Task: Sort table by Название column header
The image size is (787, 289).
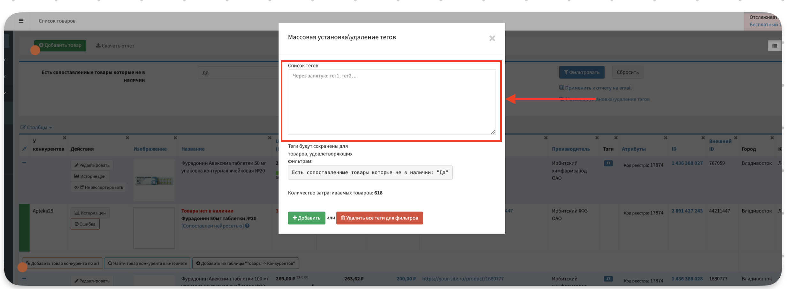Action: point(193,149)
